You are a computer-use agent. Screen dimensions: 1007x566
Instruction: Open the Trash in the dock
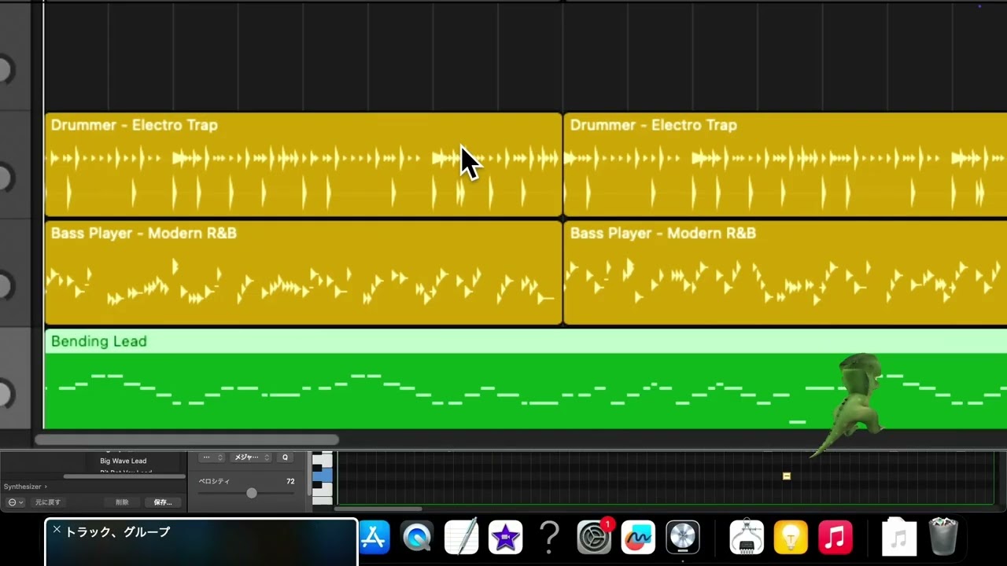pyautogui.click(x=942, y=538)
